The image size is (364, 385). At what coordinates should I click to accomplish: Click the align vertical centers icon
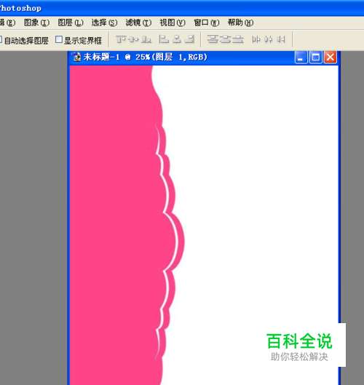tap(134, 39)
